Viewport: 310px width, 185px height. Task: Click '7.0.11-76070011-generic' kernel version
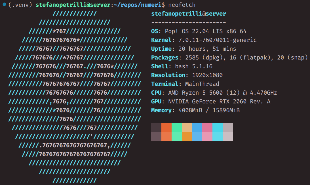click(218, 40)
